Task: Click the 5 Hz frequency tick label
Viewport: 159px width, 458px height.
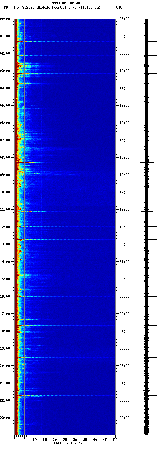Action: [x=24, y=440]
